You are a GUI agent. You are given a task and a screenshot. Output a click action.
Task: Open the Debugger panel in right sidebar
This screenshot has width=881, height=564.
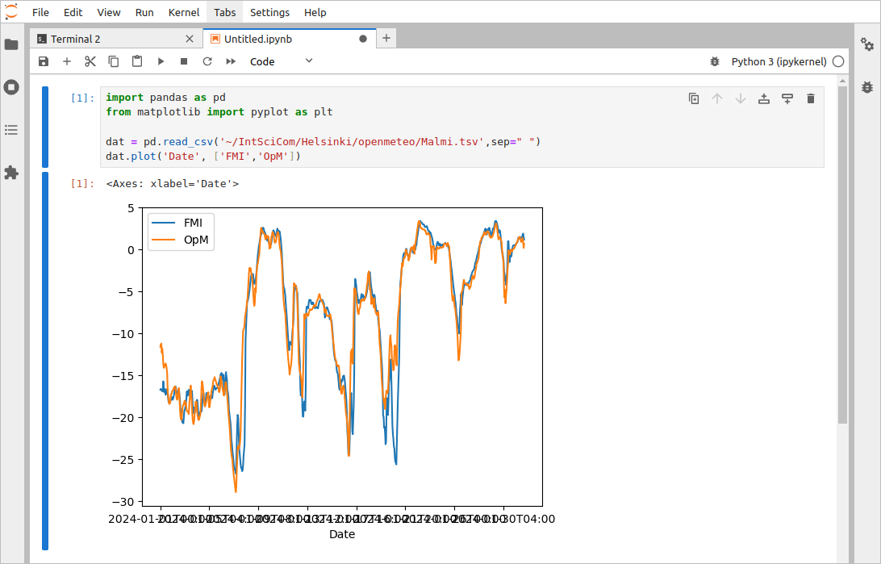(x=867, y=87)
